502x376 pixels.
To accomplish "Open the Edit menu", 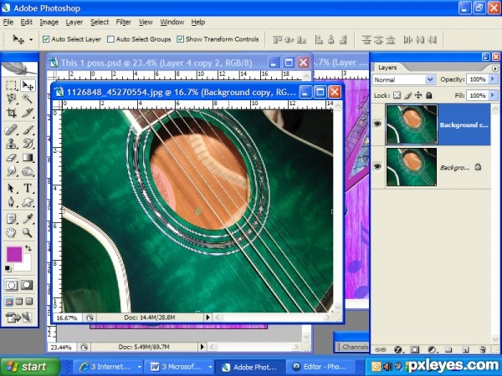I will click(26, 22).
